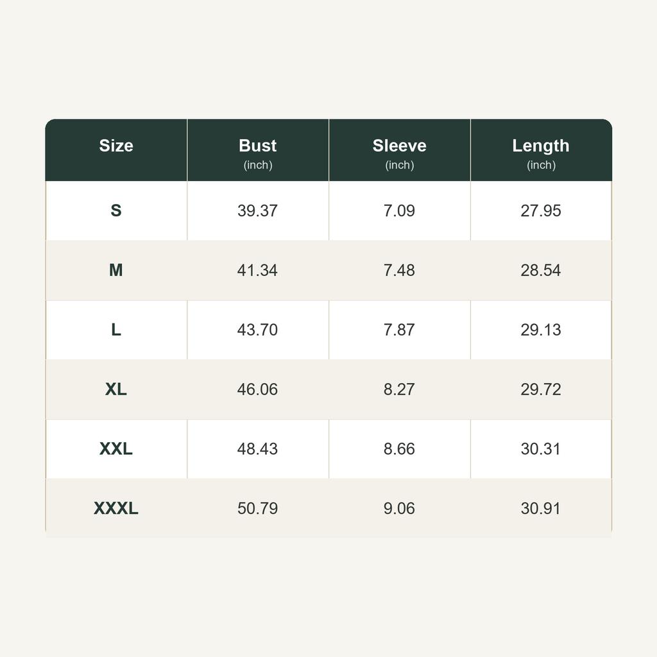657x657 pixels.
Task: Click bust value 39.37
Action: 258,210
